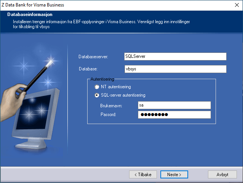Click into the Brukernavn text box
Screen dimensions: 243x183
174,105
